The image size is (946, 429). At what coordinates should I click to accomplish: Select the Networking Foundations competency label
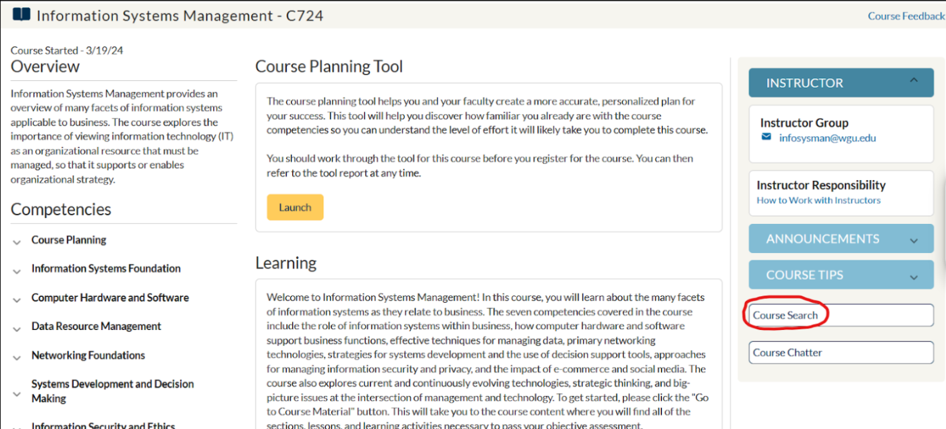[88, 355]
